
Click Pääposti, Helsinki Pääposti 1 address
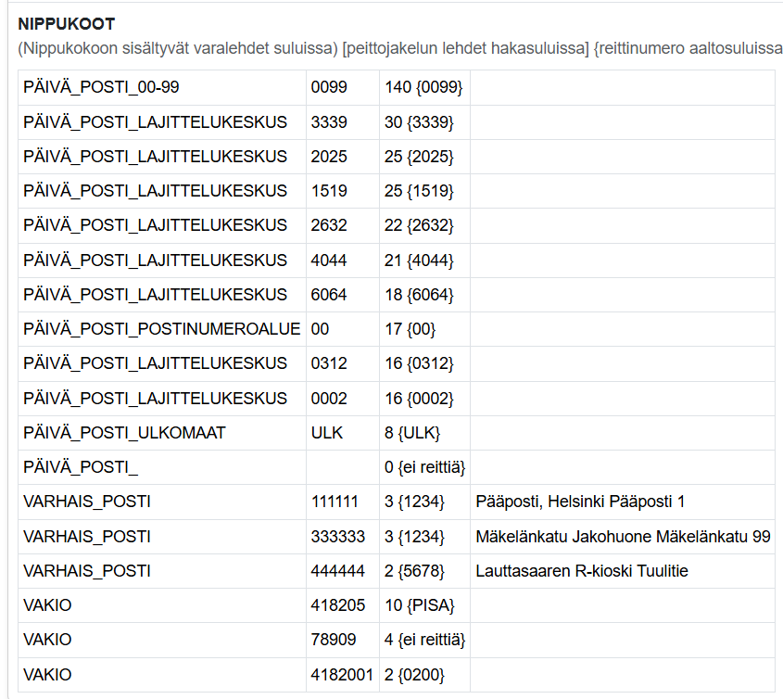[580, 502]
